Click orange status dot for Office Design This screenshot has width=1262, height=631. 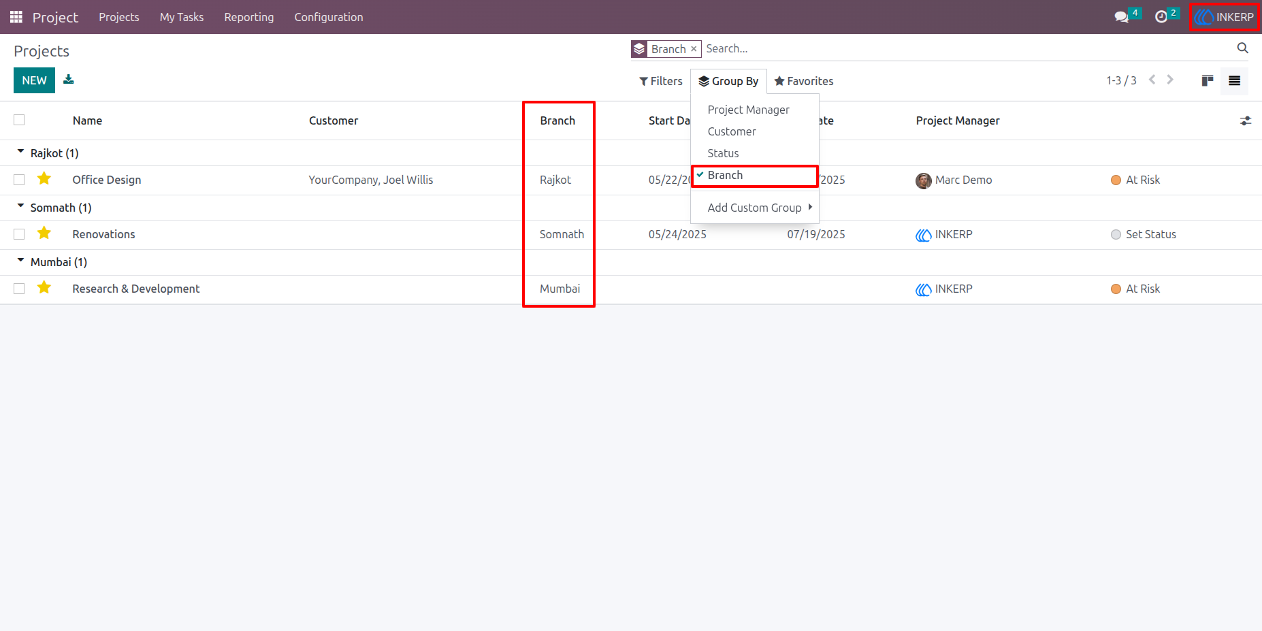(x=1116, y=180)
